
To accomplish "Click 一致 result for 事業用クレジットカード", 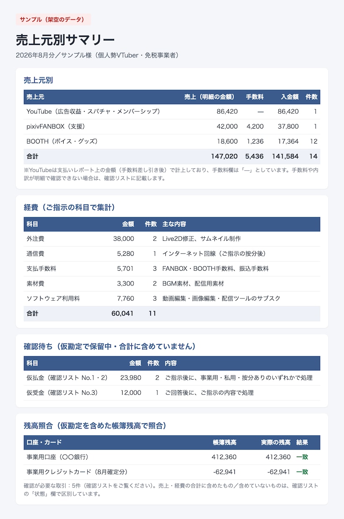I will [x=302, y=472].
